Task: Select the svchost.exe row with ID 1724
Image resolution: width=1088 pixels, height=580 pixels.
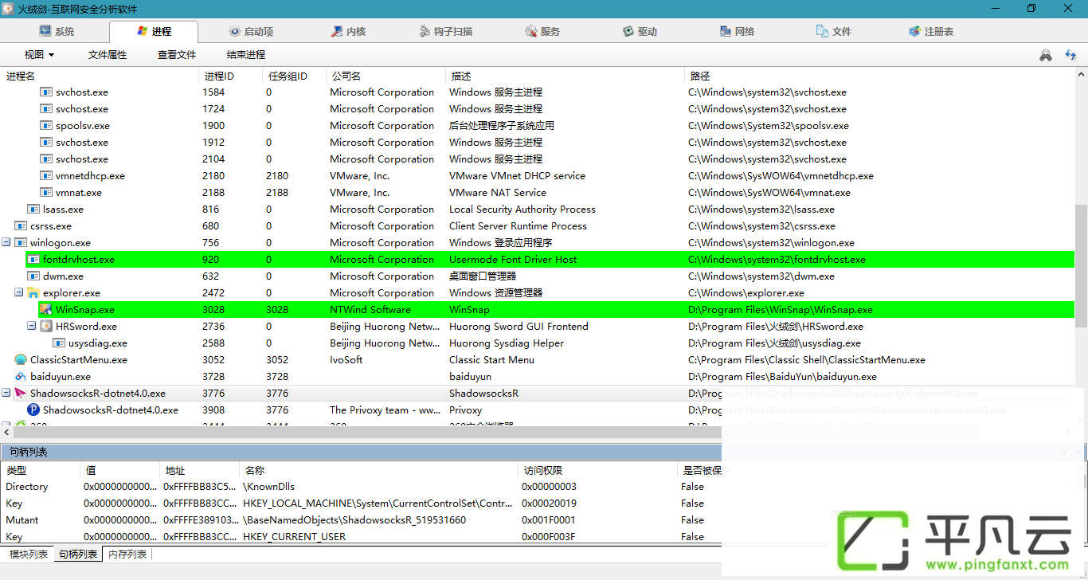Action: click(x=538, y=108)
